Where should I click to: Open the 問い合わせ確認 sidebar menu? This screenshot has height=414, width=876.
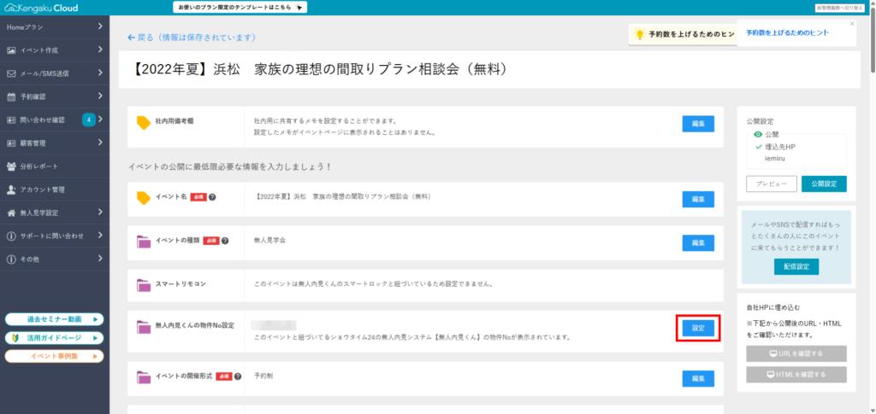pyautogui.click(x=55, y=120)
